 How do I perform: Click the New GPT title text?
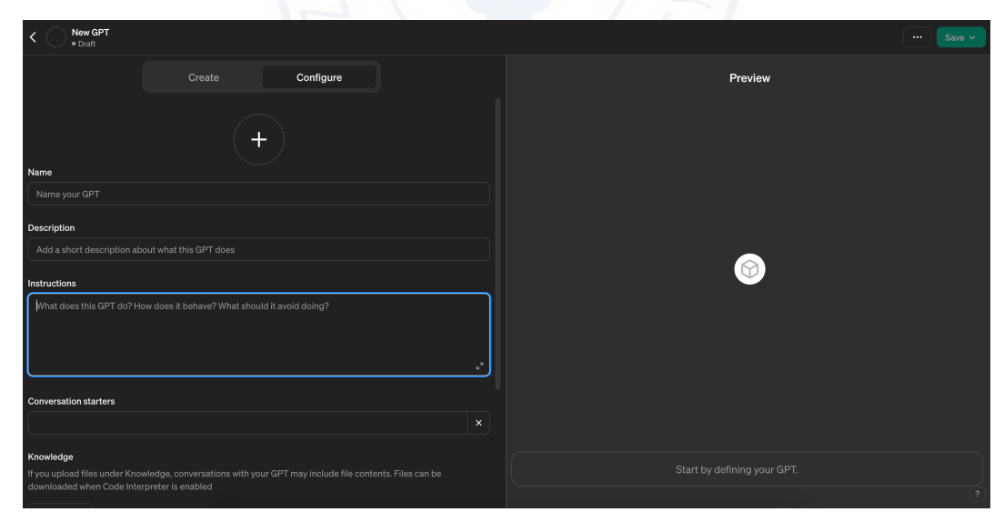(x=90, y=32)
